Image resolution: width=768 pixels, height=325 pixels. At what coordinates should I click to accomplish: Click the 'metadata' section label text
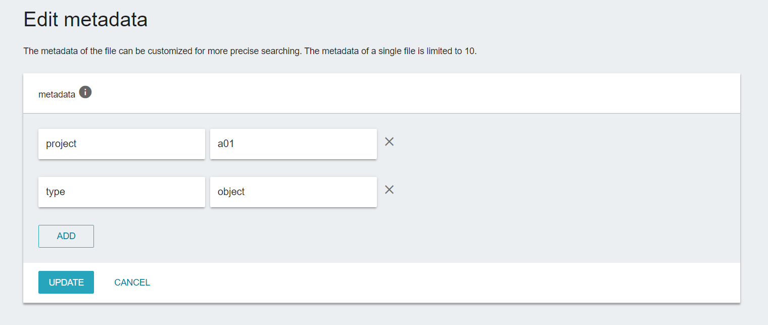[57, 95]
